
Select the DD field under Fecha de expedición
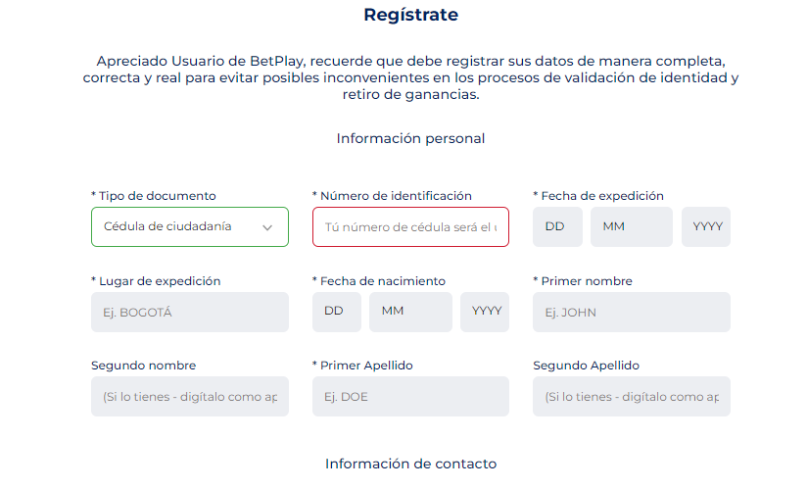pos(557,226)
